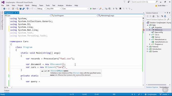The width and height of the screenshot is (172, 96).
Task: Select fuel.csv in Solution Explorer
Action: pos(157,37)
